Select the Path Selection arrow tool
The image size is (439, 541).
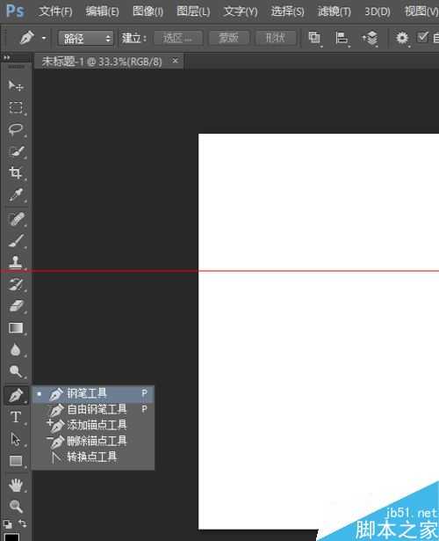coord(16,439)
